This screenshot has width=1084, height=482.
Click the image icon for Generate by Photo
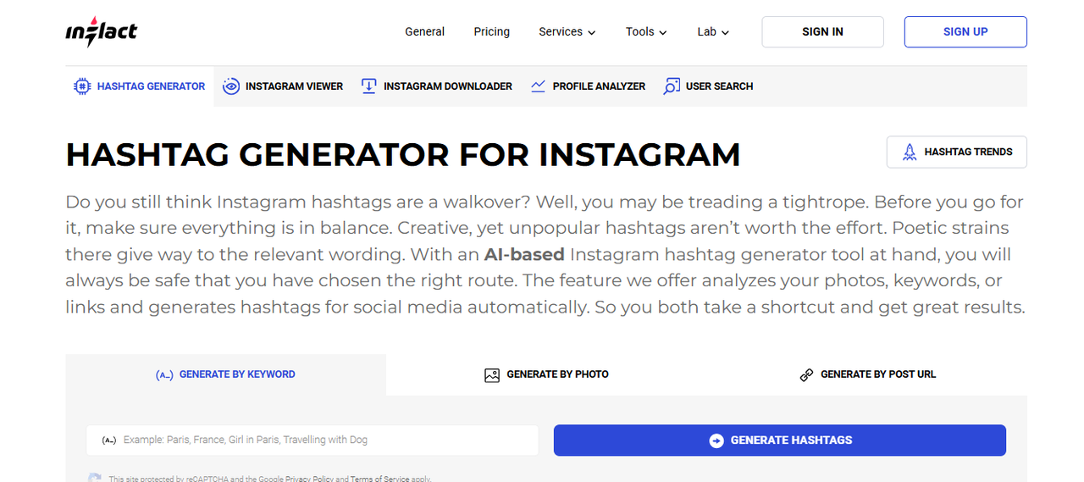(x=492, y=374)
